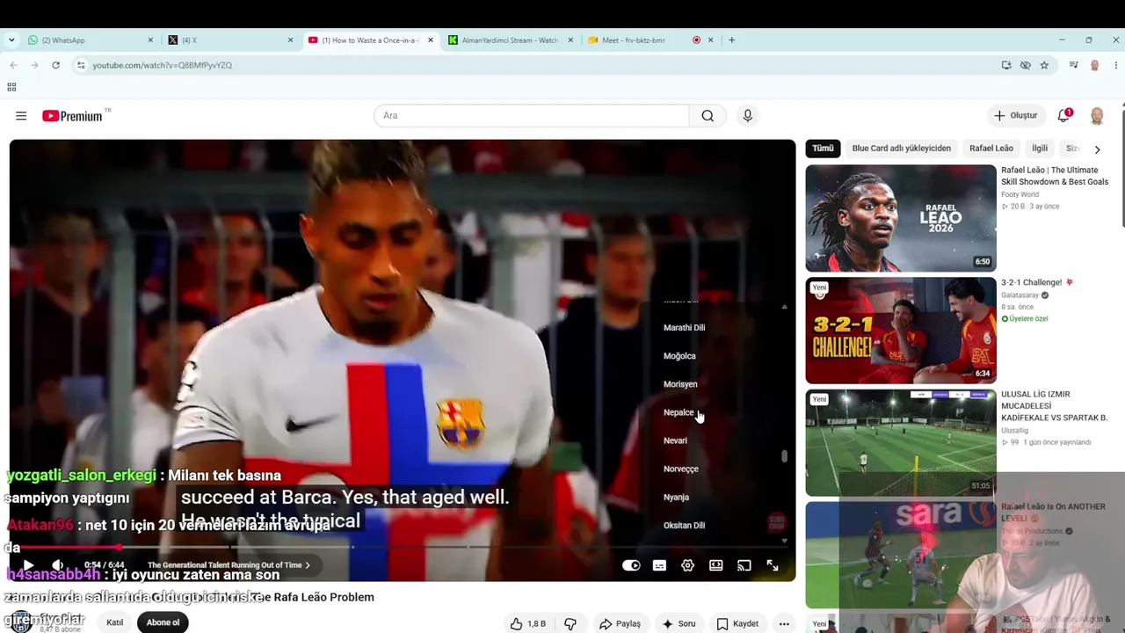Select Blue Card adlı yükleyiciden chip
Viewport: 1125px width, 633px height.
tap(902, 149)
